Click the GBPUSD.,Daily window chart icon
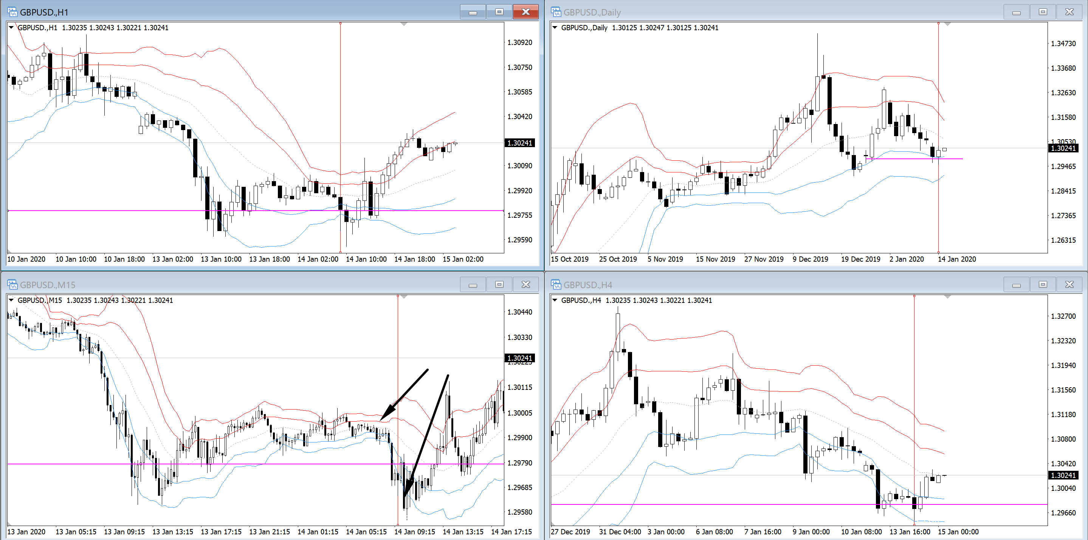 click(556, 12)
